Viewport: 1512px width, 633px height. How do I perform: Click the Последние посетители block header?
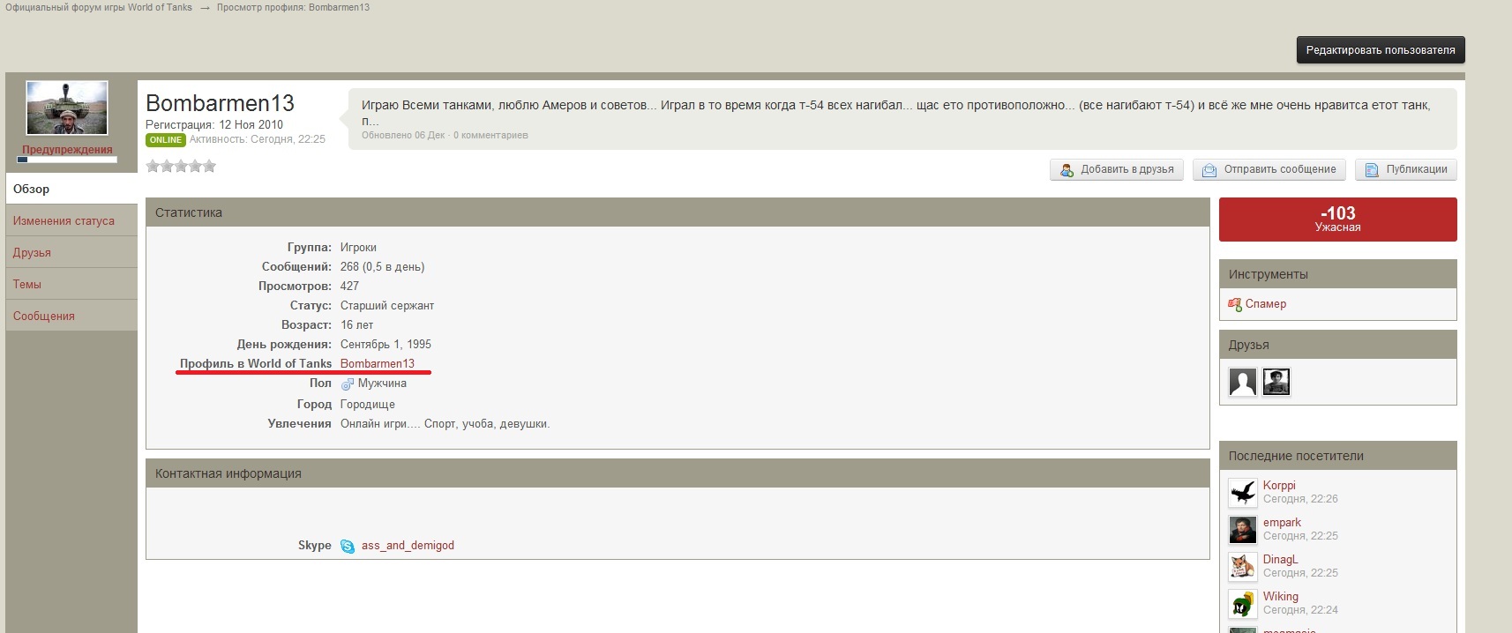[x=1338, y=456]
